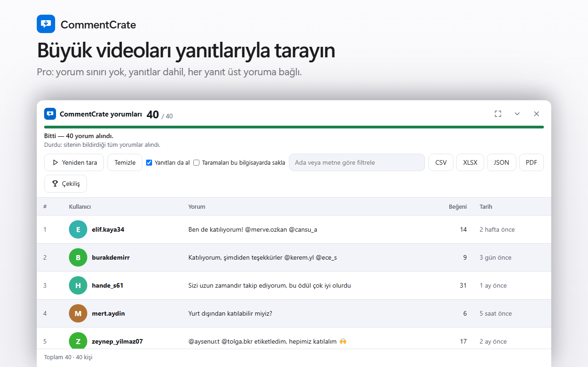Expand the panel to fullscreen

498,114
